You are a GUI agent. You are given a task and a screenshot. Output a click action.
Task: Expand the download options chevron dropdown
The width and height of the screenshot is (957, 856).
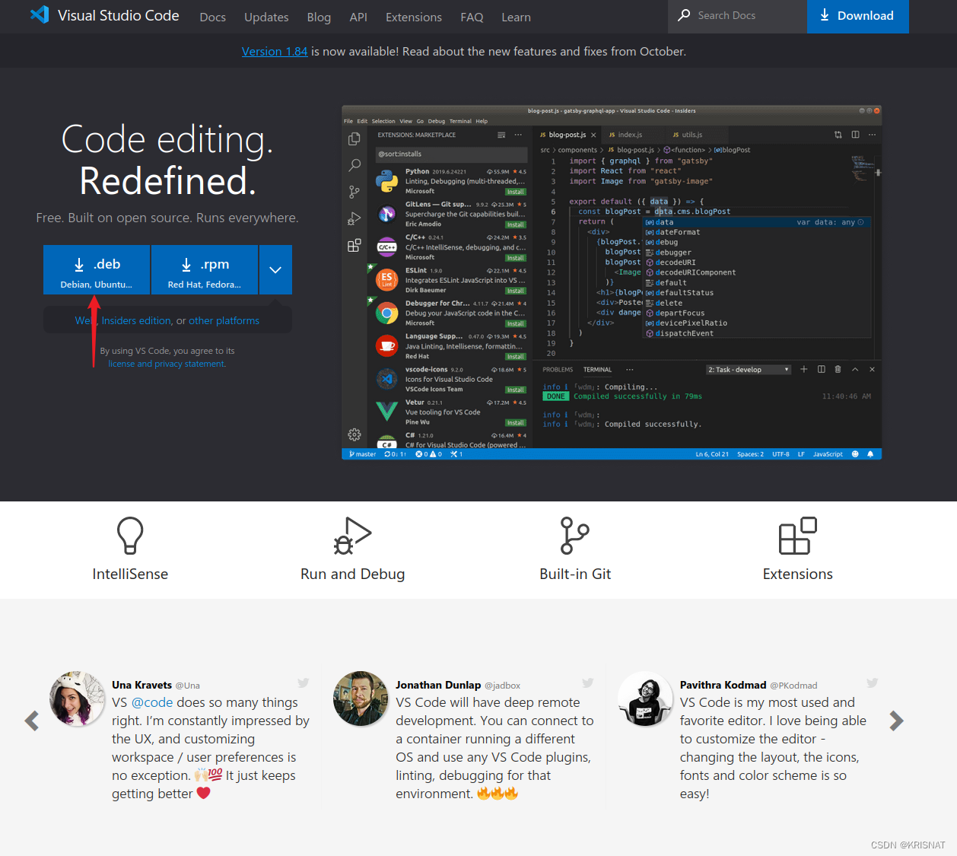click(275, 269)
